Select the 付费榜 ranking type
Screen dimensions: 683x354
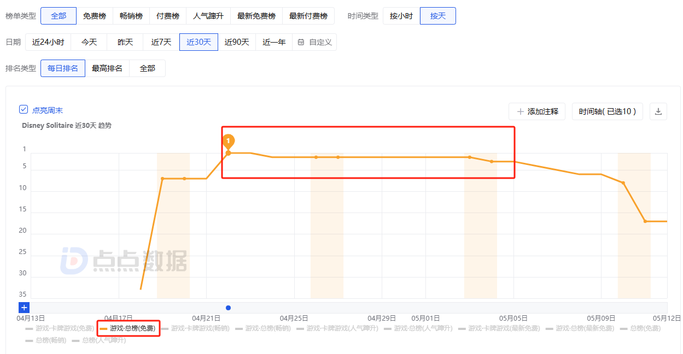click(x=168, y=16)
